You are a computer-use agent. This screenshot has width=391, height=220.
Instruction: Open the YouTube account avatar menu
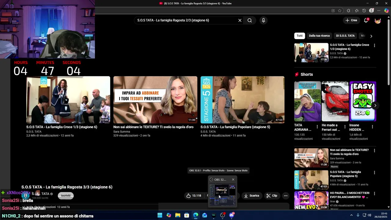[x=378, y=20]
